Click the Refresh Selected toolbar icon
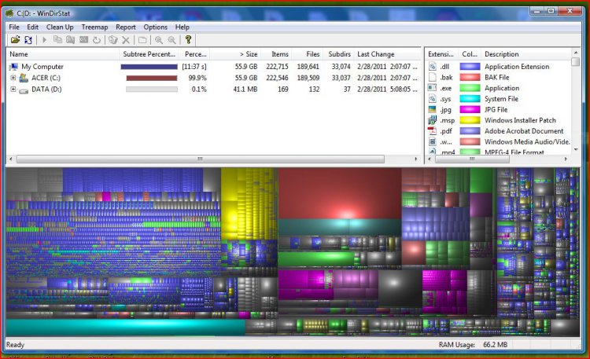This screenshot has height=359, width=590. coord(97,39)
